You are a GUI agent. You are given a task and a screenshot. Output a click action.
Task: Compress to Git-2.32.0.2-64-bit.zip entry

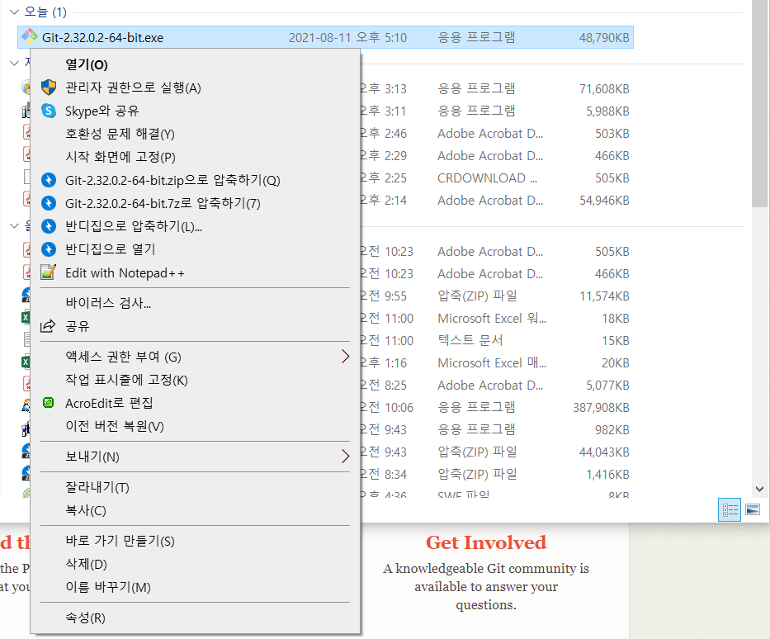pyautogui.click(x=195, y=180)
